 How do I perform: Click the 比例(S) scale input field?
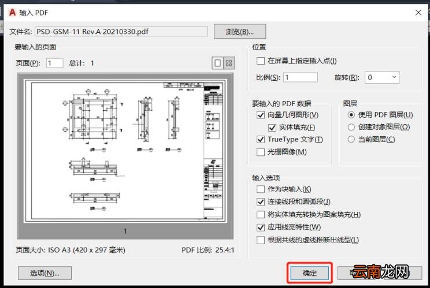pos(301,77)
